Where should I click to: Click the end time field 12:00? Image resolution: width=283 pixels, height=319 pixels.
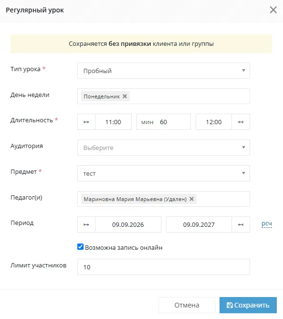[x=214, y=122]
